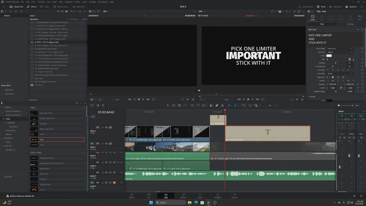Switch to the Fairlight page
Image resolution: width=366 pixels, height=206 pixels.
217,196
